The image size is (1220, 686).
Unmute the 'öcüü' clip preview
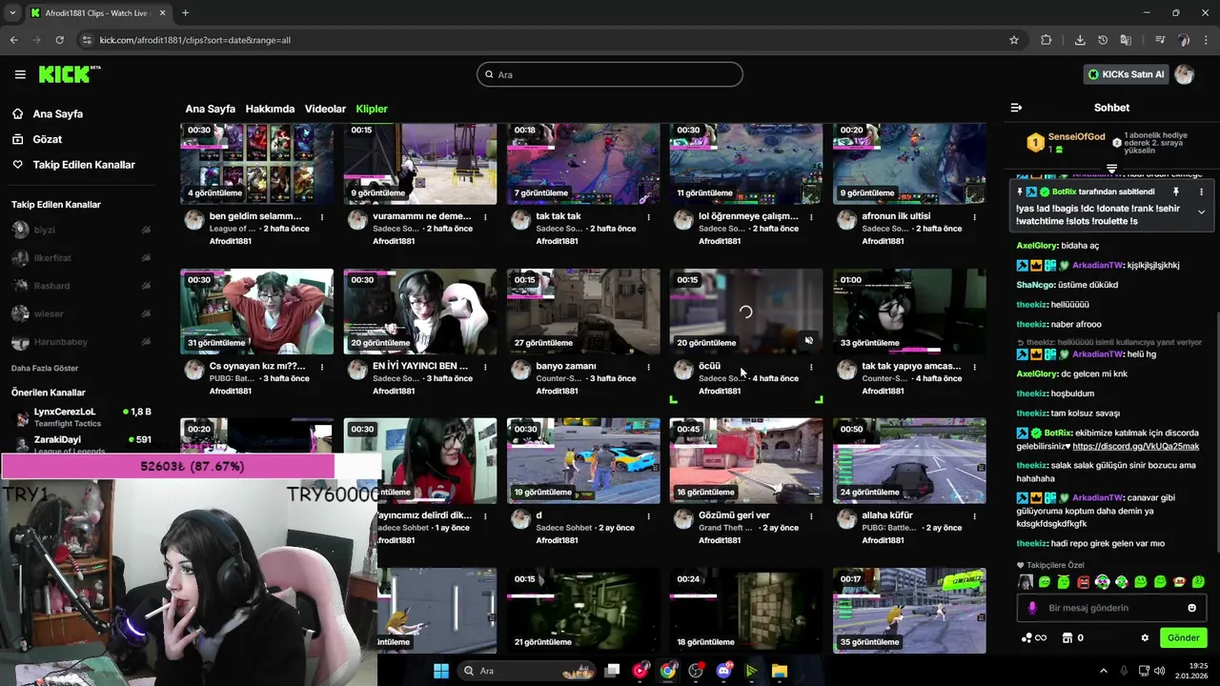click(808, 340)
